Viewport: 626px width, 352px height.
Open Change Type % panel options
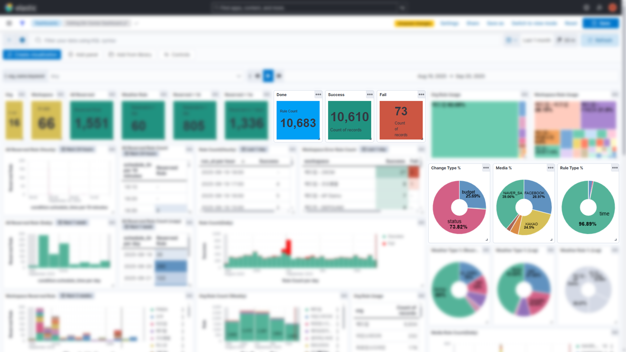(x=486, y=168)
